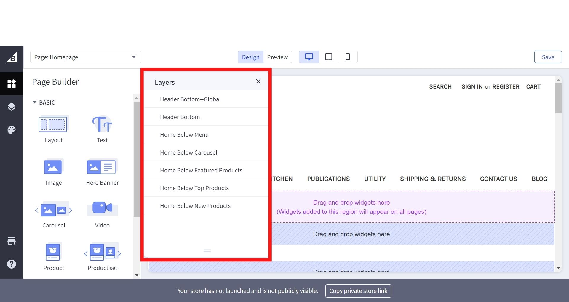Screen dimensions: 569x302
Task: Switch to Preview mode
Action: 277,57
